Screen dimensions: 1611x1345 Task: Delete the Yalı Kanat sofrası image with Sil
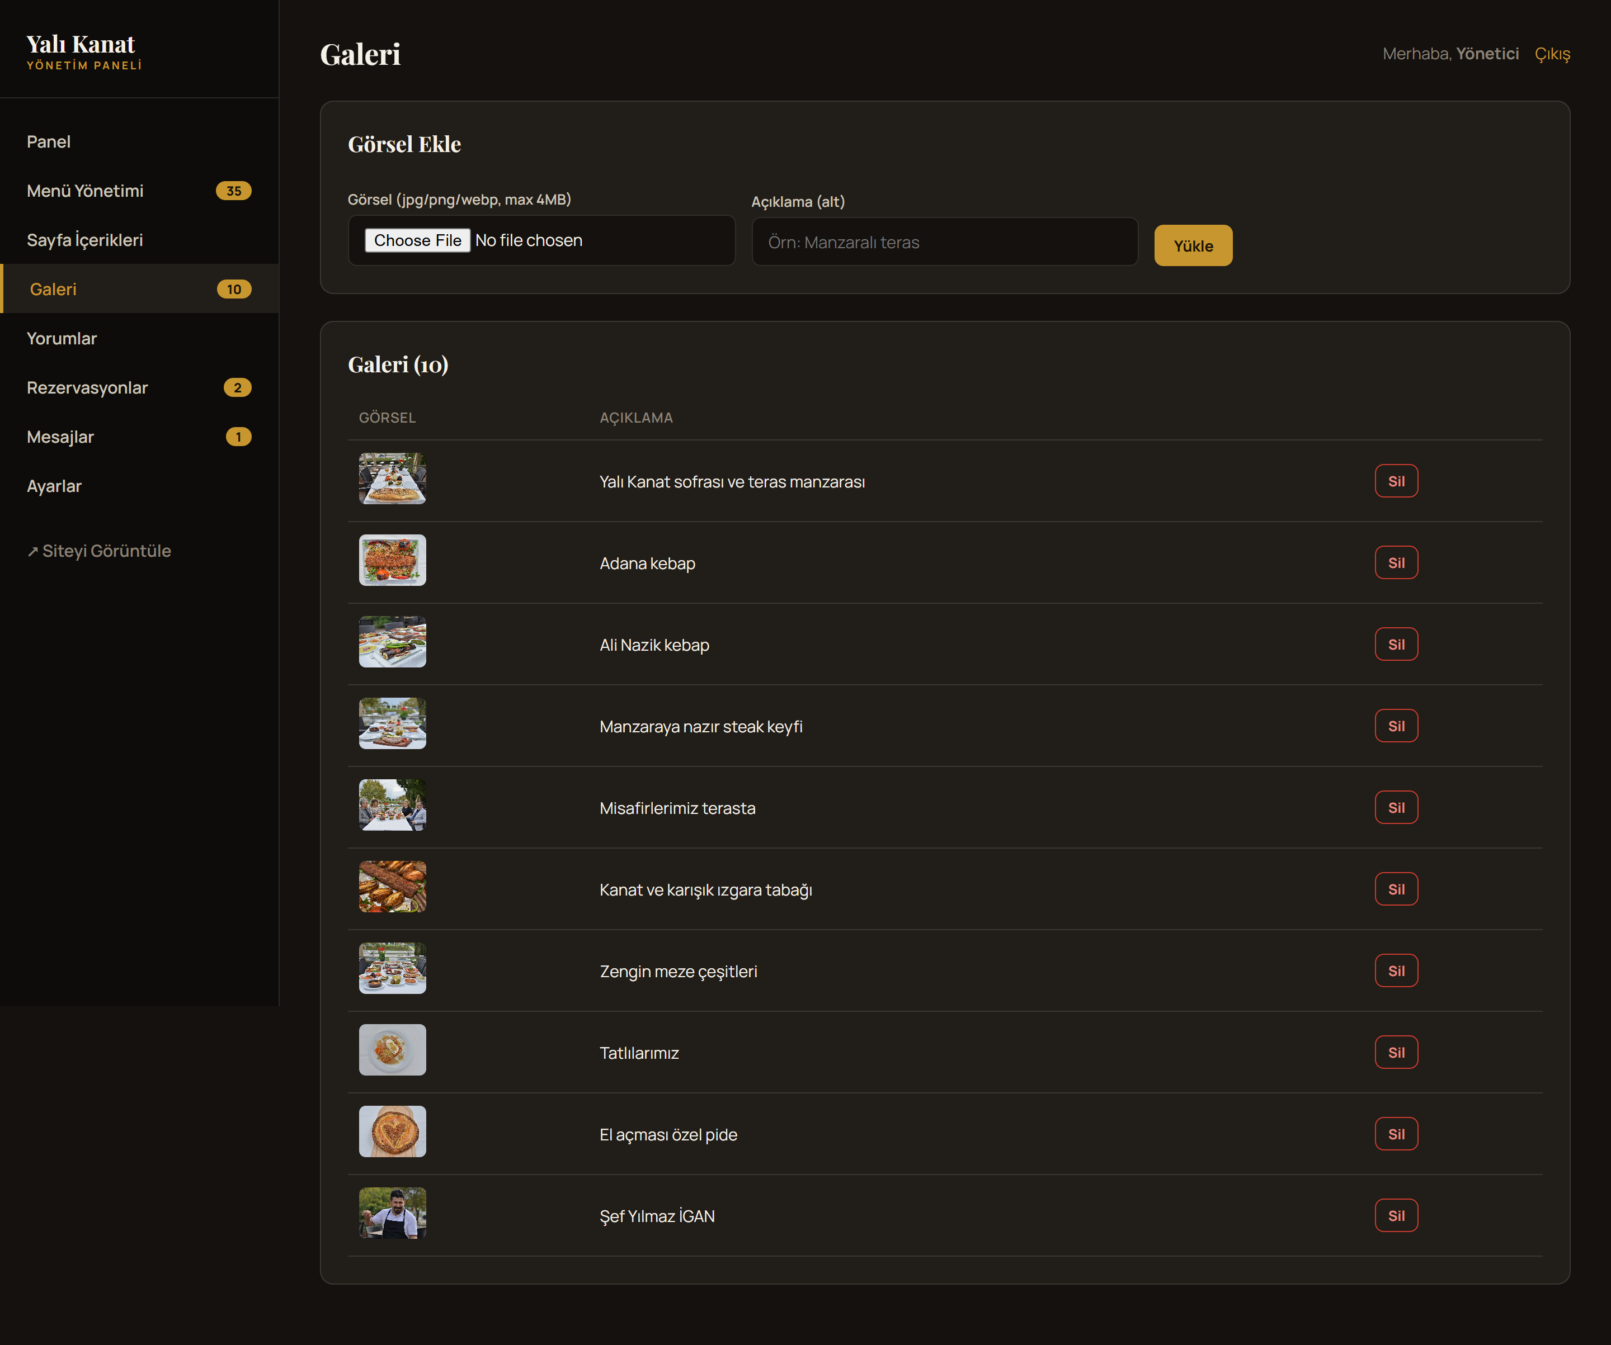[x=1396, y=481]
